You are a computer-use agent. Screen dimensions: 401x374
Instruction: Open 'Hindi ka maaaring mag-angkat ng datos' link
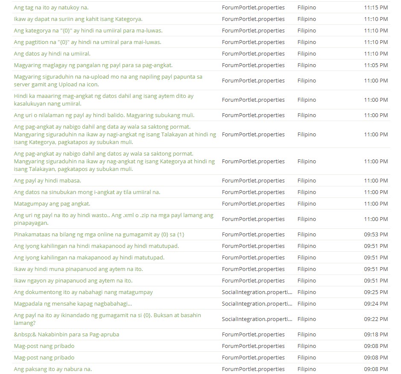[104, 100]
